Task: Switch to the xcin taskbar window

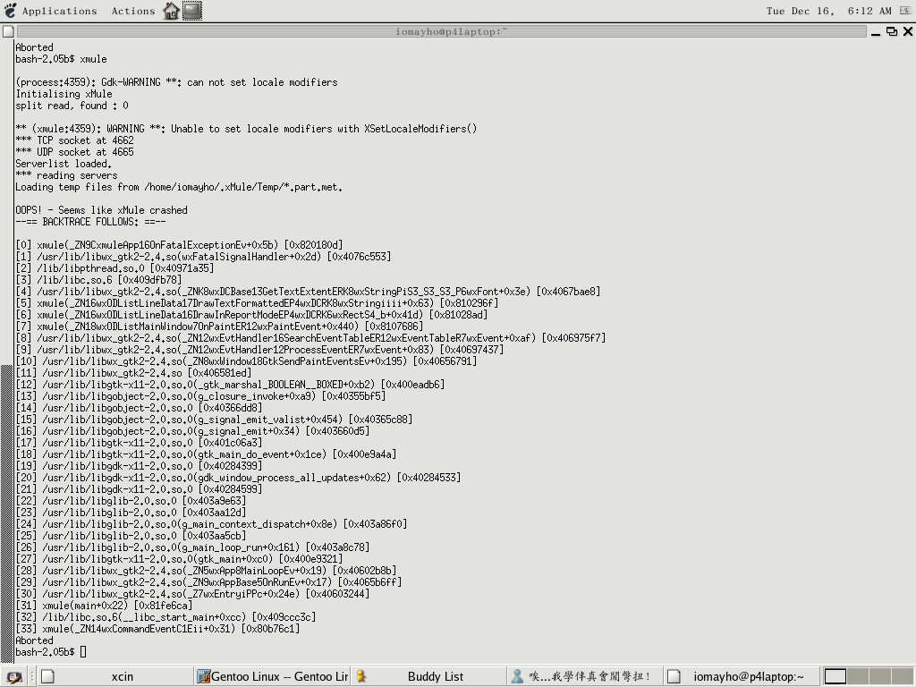Action: (x=115, y=676)
